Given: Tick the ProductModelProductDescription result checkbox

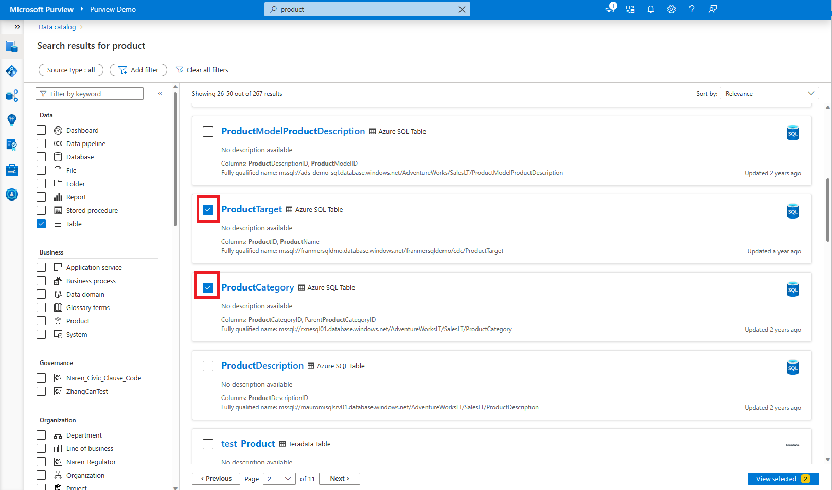Looking at the screenshot, I should (208, 132).
